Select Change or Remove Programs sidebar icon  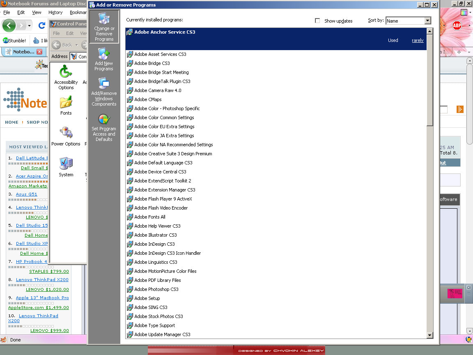pos(104,27)
